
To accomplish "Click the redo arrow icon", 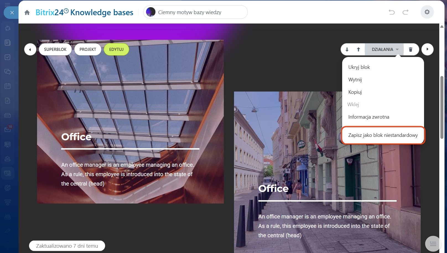I will [x=405, y=12].
